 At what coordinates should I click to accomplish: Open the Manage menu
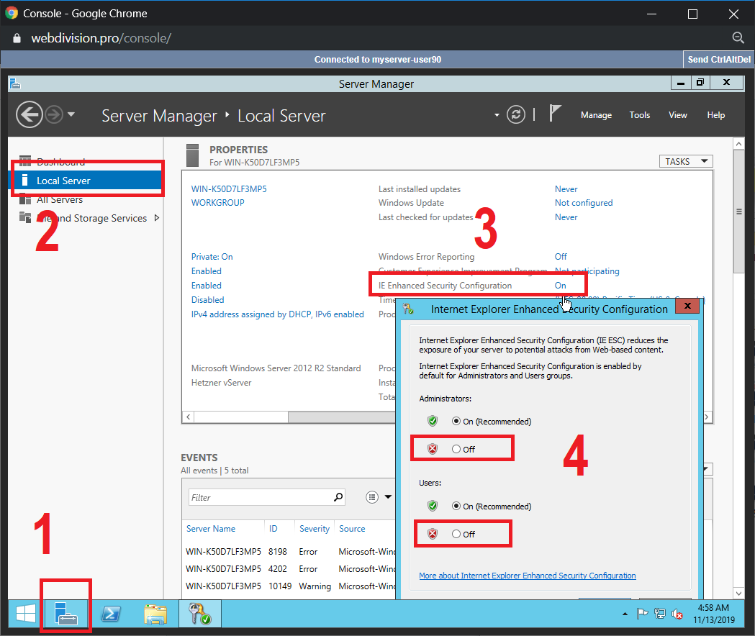point(596,115)
